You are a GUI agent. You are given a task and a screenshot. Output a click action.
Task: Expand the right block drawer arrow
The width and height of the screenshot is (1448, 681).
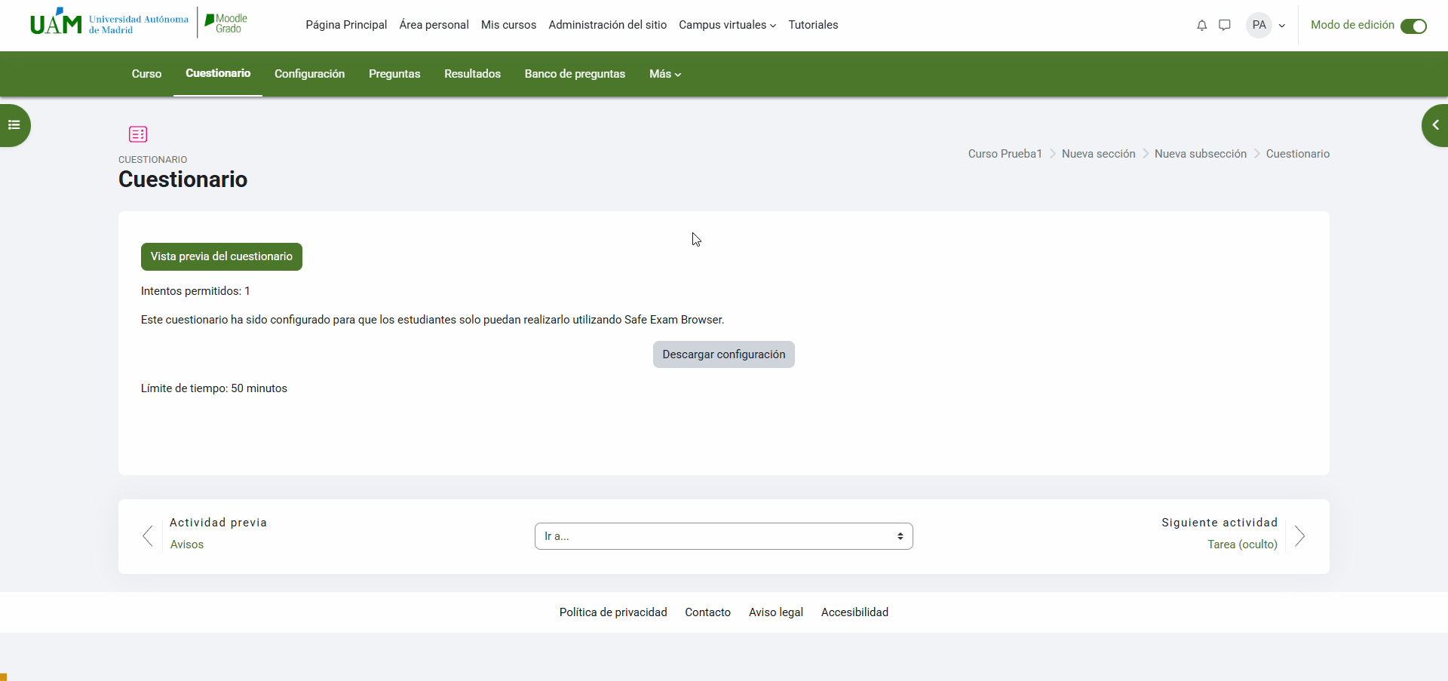[x=1435, y=125]
